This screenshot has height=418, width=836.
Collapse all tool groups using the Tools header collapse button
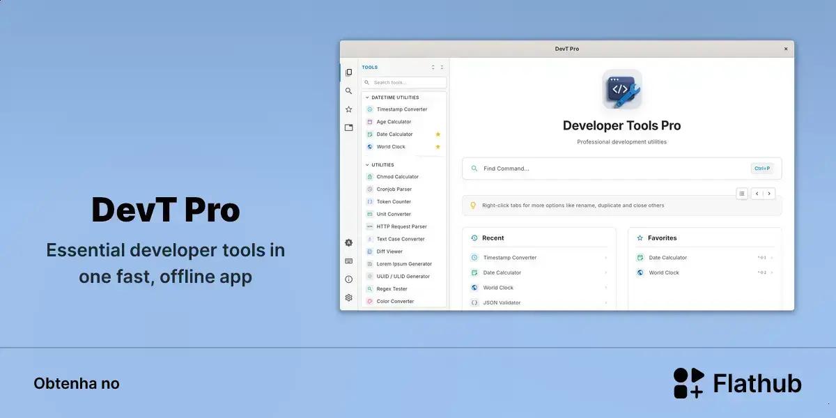click(x=442, y=68)
